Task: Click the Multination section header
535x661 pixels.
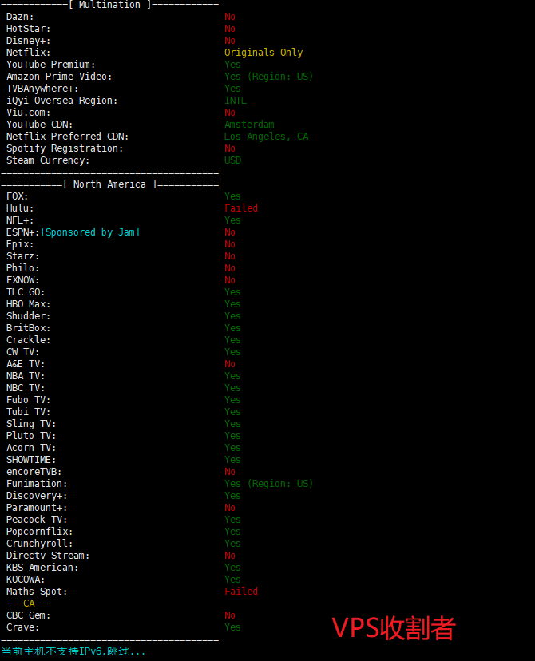Action: tap(109, 5)
